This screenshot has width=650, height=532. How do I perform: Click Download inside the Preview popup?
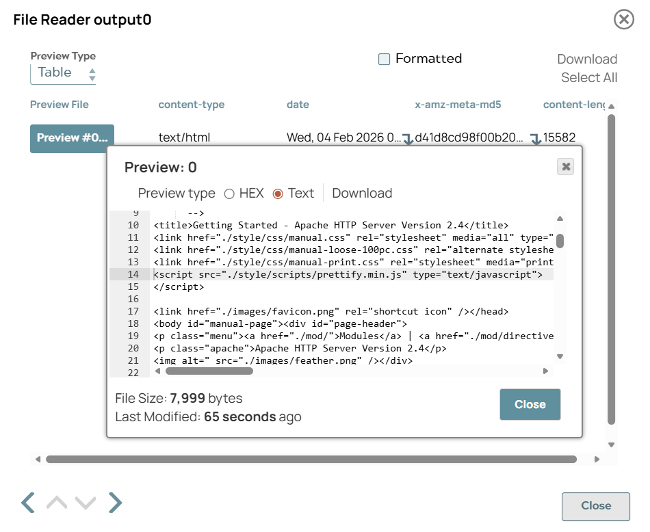coord(362,193)
